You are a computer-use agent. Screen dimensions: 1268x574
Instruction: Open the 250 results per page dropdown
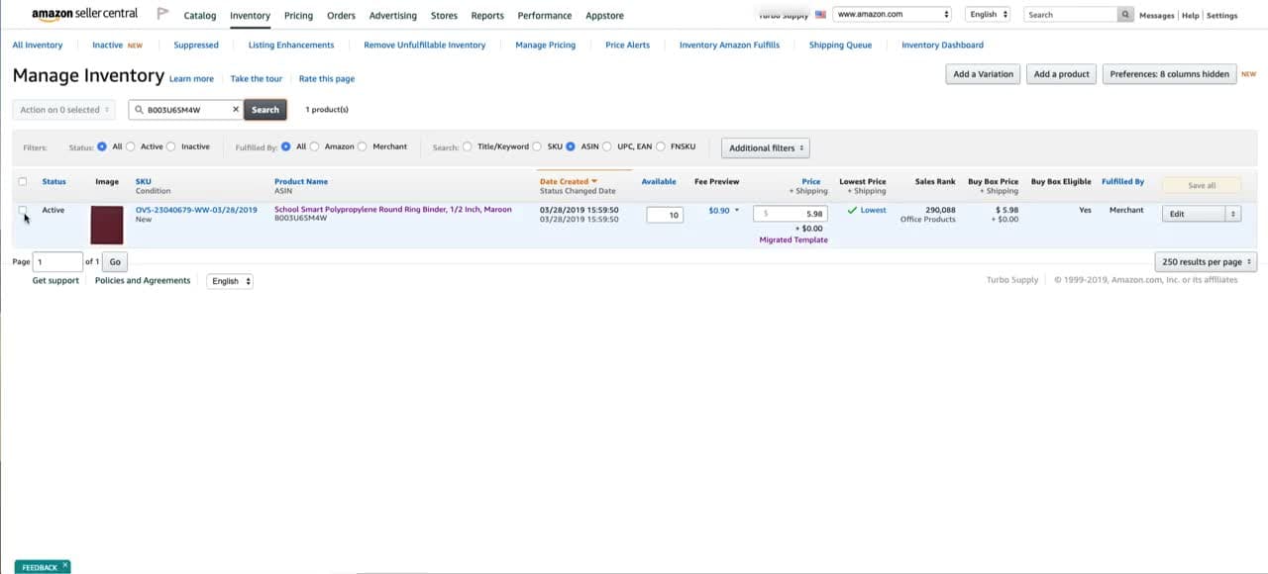[1206, 262]
